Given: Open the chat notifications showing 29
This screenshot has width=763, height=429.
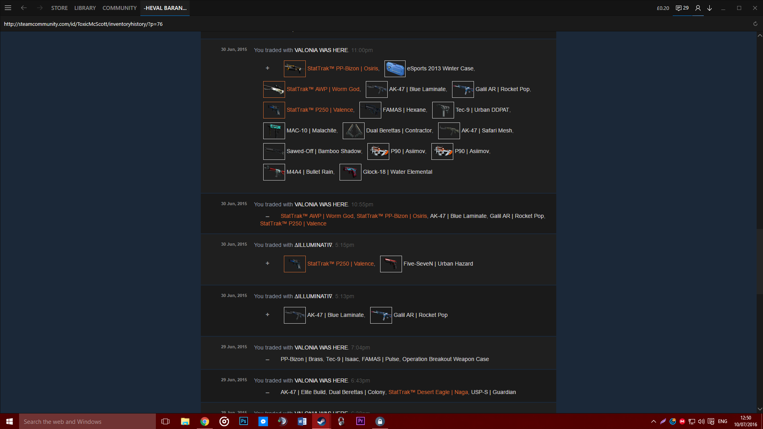Looking at the screenshot, I should point(682,8).
